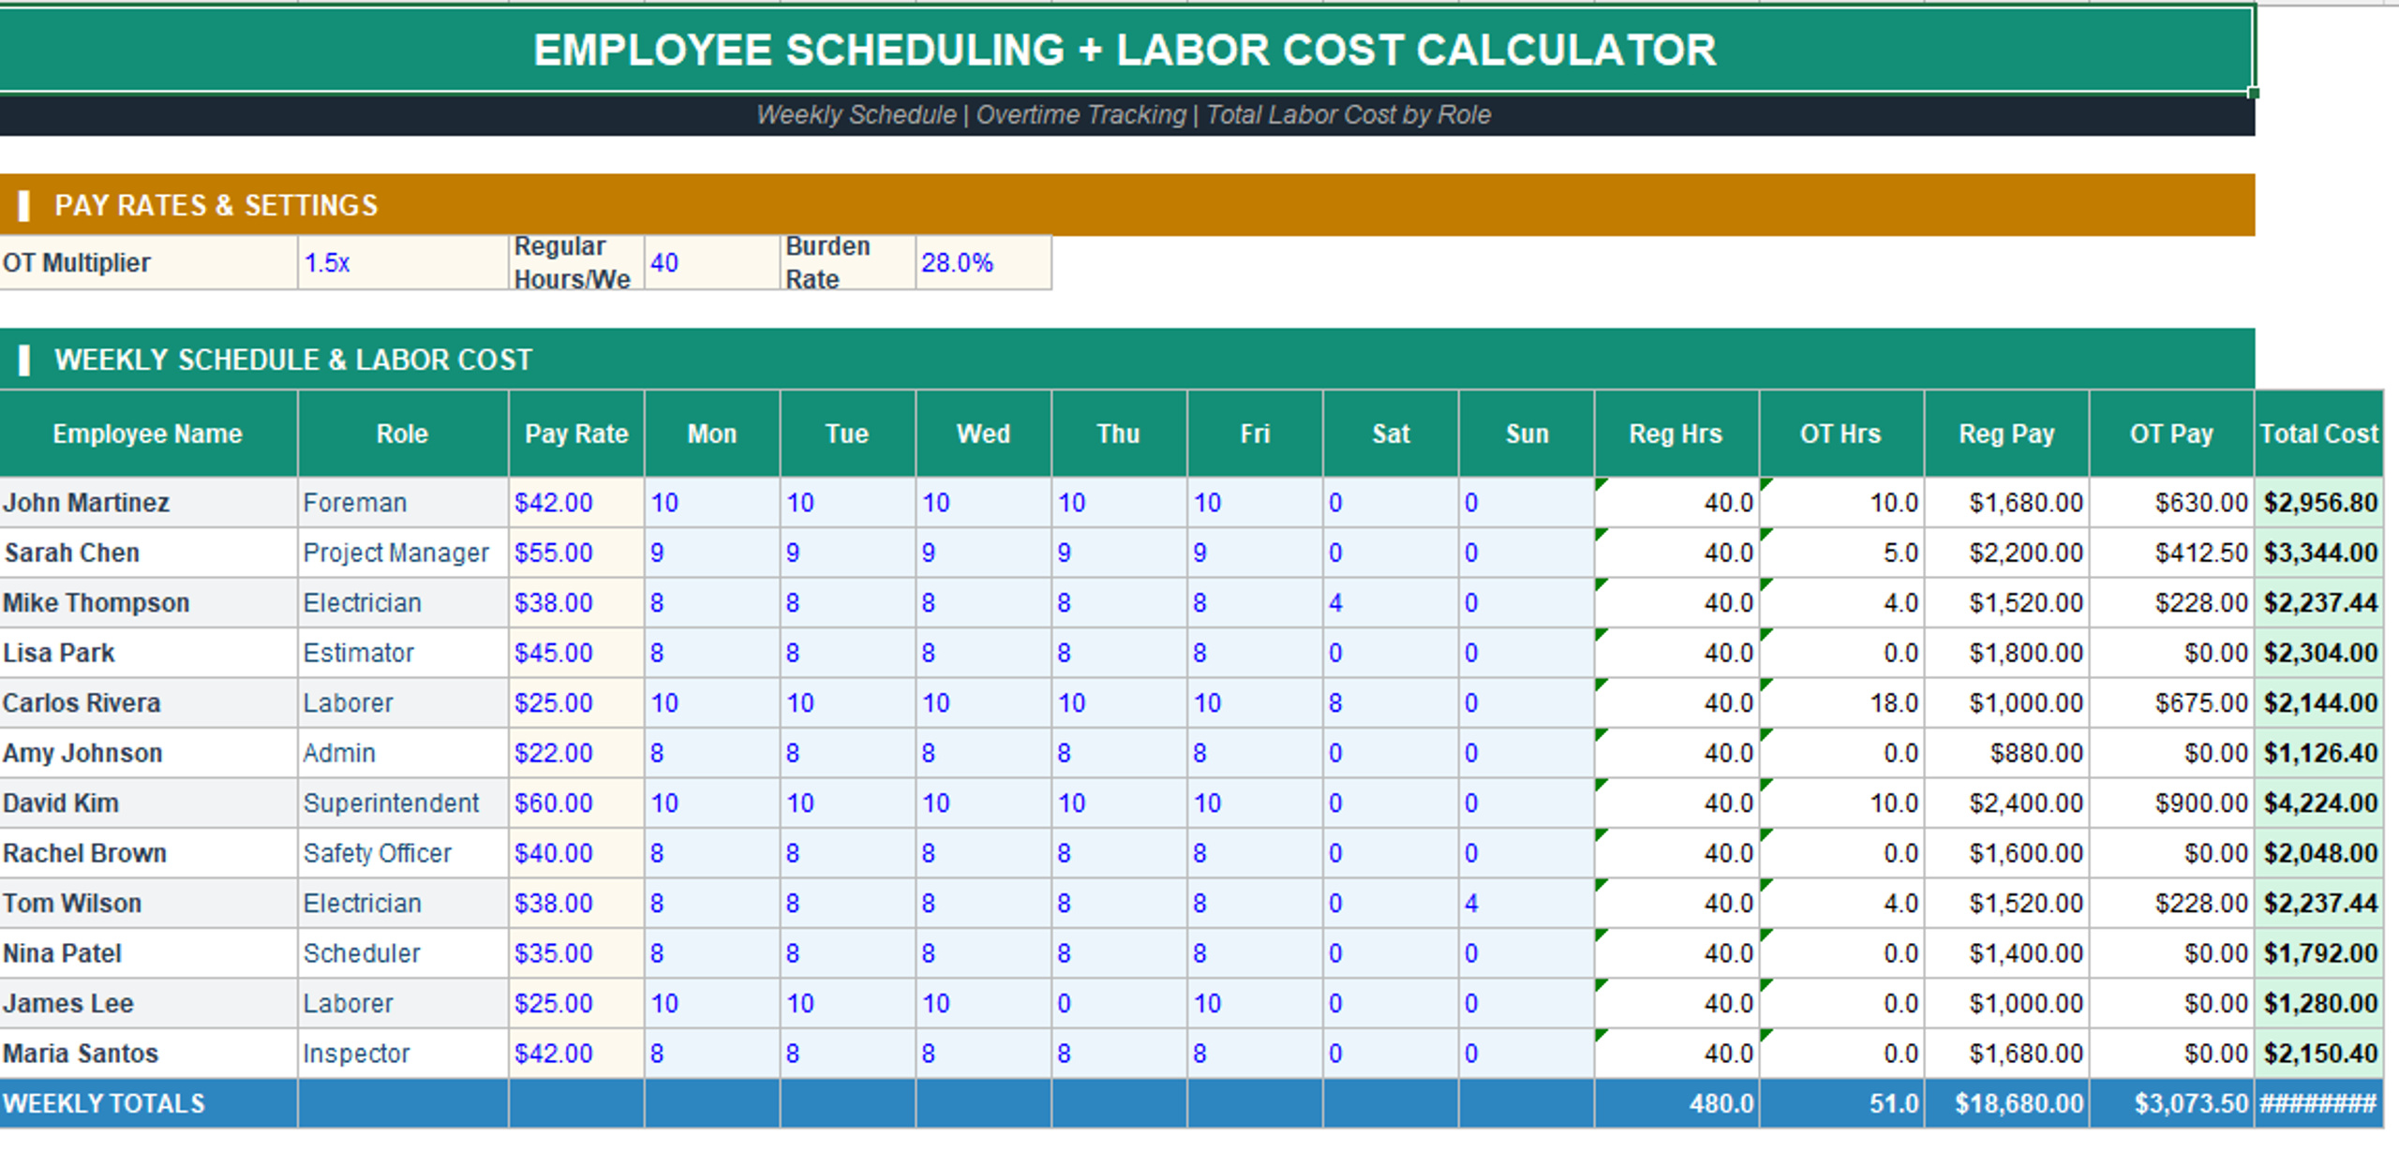This screenshot has width=2399, height=1150.
Task: Click the OT Hrs column header
Action: click(x=1840, y=434)
